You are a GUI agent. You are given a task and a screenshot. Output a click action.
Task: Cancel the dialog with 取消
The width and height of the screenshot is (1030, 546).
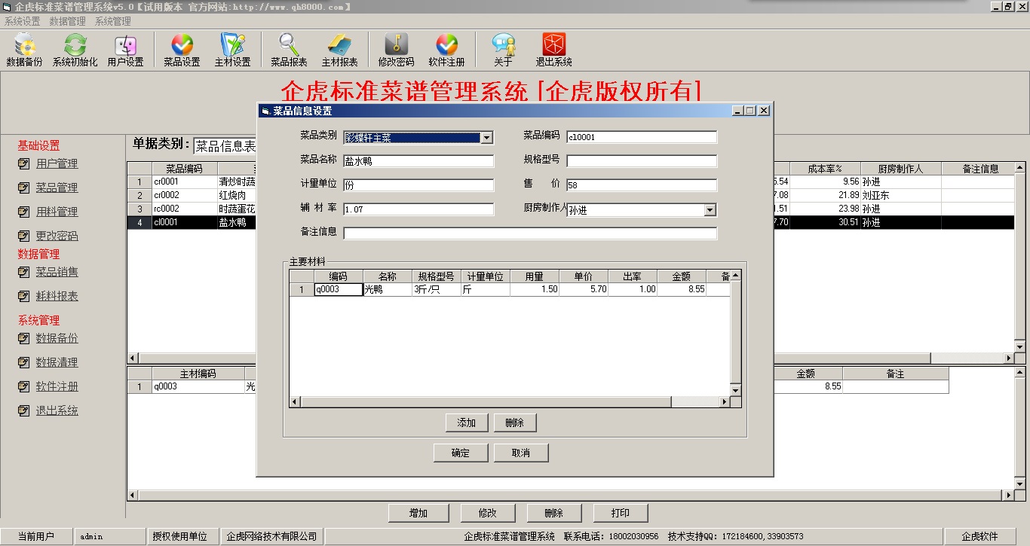coord(521,453)
